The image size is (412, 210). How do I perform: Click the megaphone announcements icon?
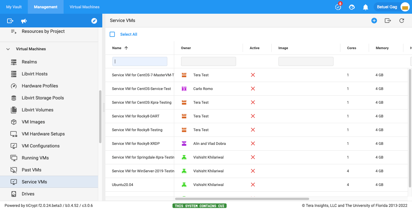[24, 21]
